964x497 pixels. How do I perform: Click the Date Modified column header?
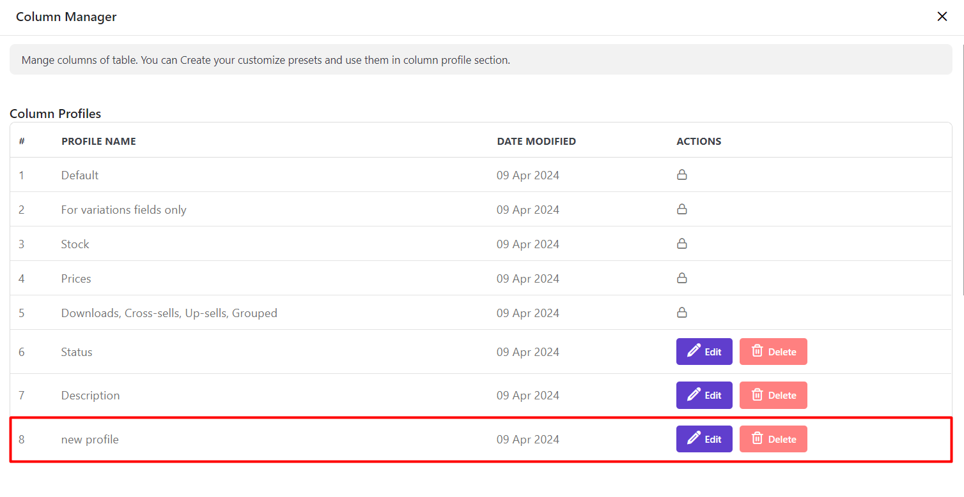(536, 142)
